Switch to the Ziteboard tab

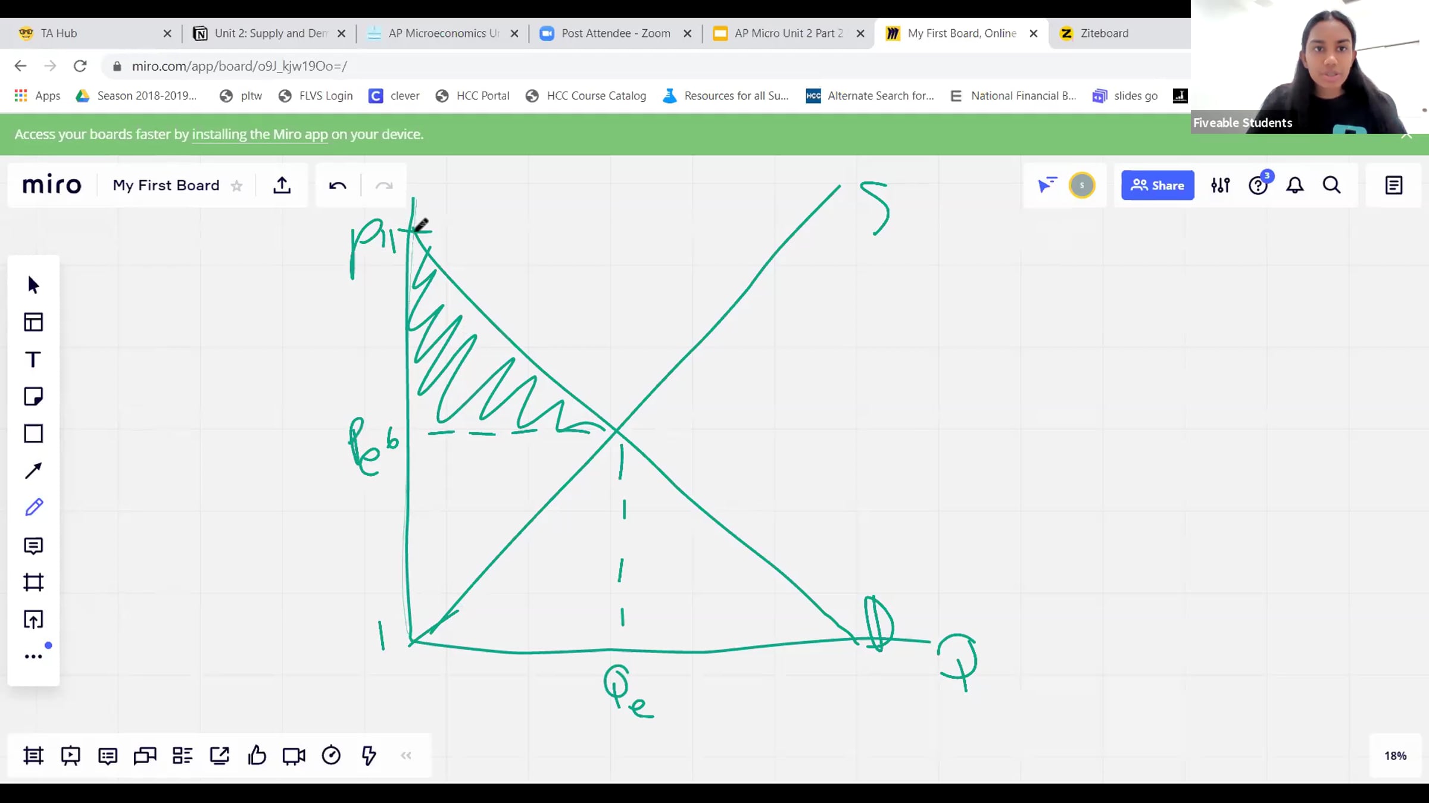1104,33
